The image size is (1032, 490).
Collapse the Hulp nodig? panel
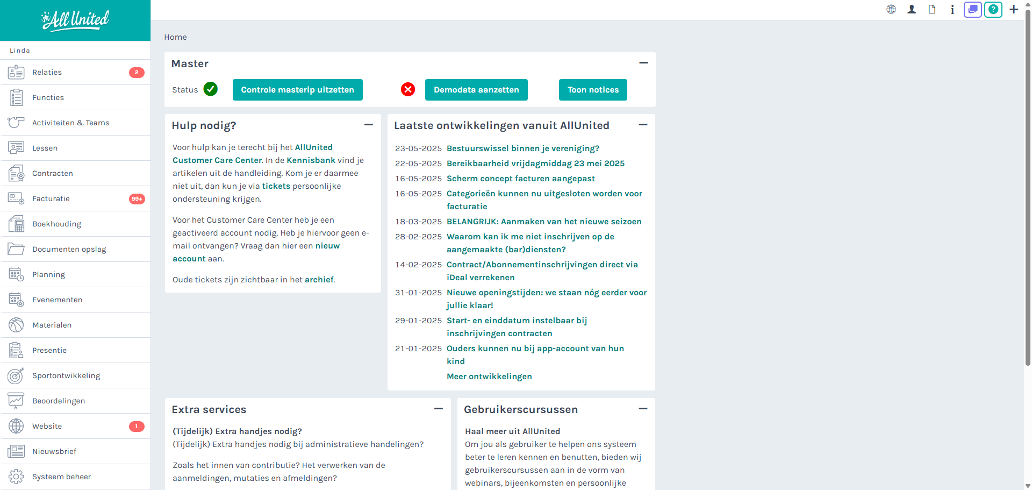(x=369, y=125)
